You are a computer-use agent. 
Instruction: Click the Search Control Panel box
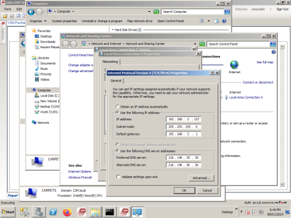pyautogui.click(x=239, y=44)
